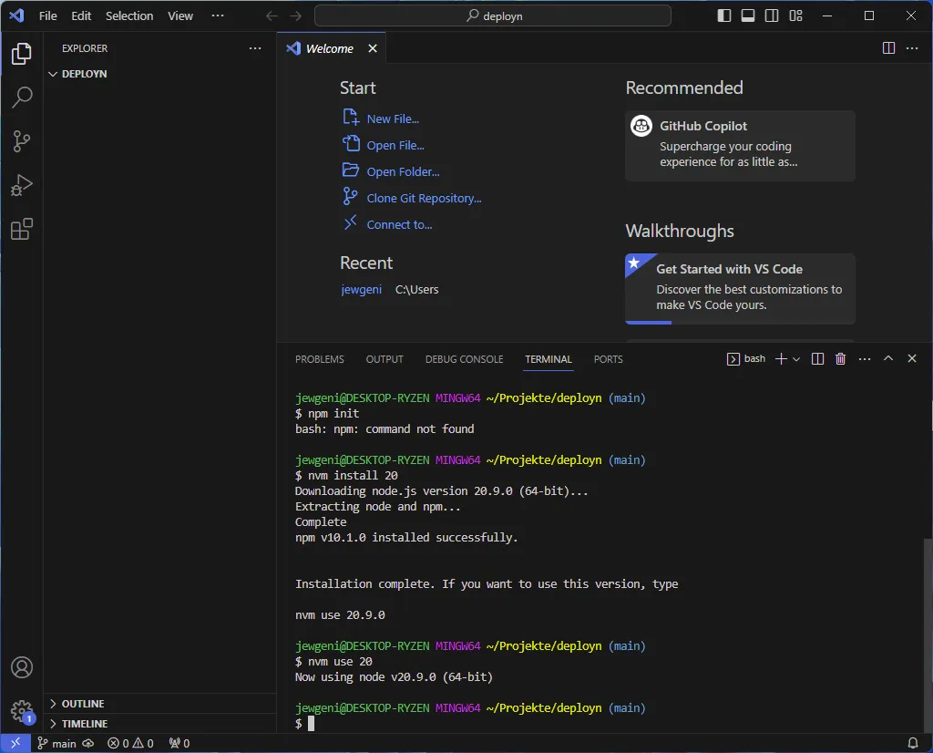This screenshot has height=753, width=933.
Task: Go back using the navigation arrow
Action: [x=272, y=16]
